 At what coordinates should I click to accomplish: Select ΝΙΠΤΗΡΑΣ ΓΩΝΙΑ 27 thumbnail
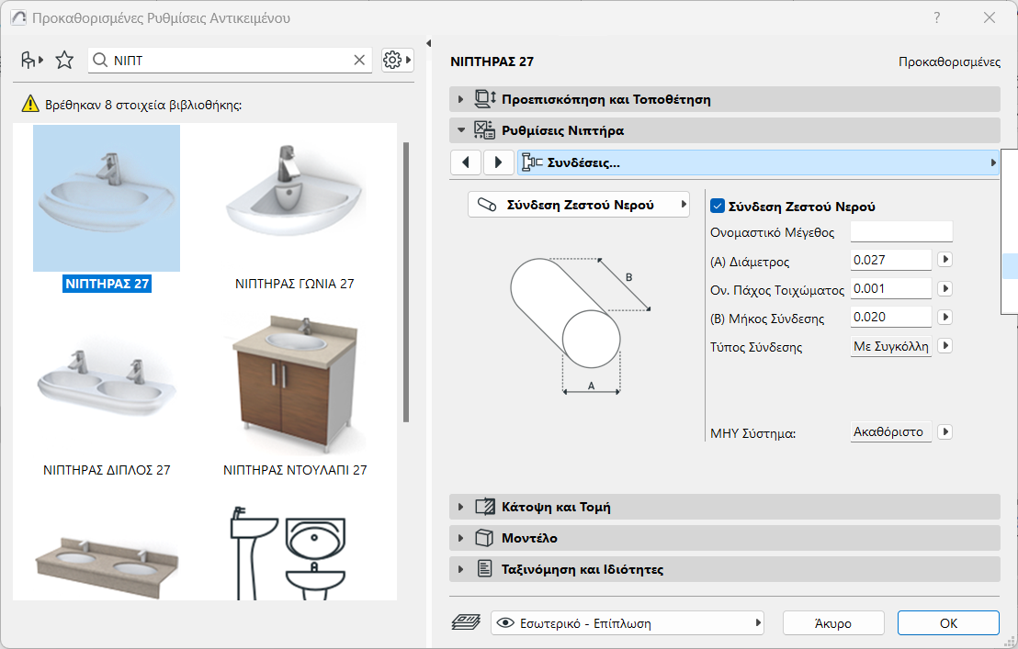(x=295, y=198)
